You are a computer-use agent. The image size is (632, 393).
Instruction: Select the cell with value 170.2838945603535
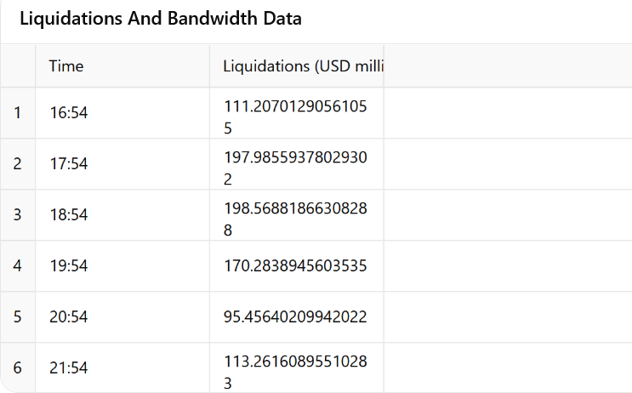pyautogui.click(x=297, y=266)
